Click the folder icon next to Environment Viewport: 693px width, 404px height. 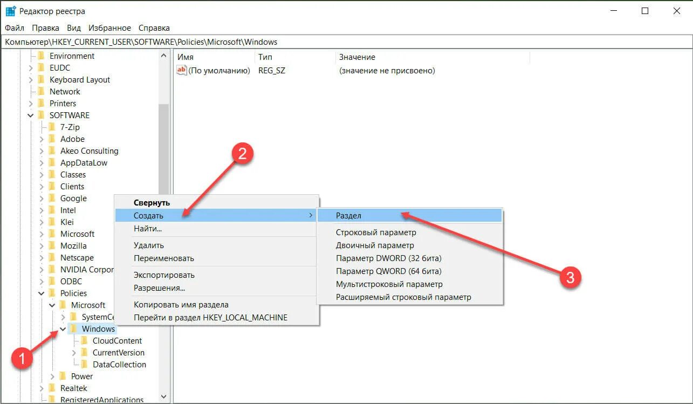[x=41, y=56]
